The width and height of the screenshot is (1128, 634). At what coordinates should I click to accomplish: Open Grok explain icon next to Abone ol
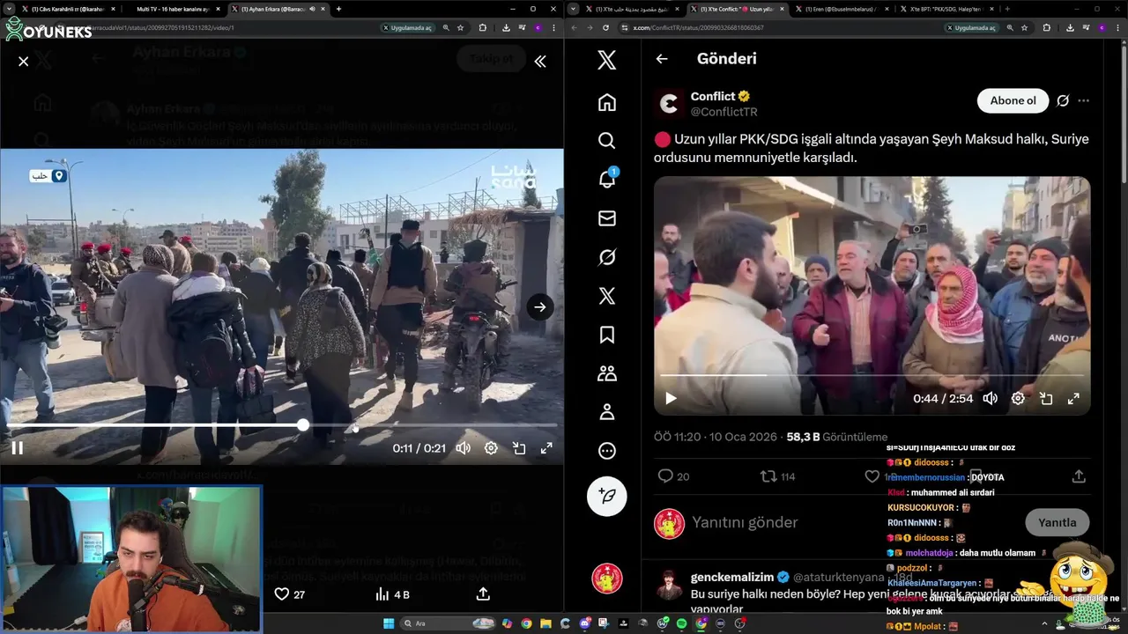click(x=1063, y=100)
